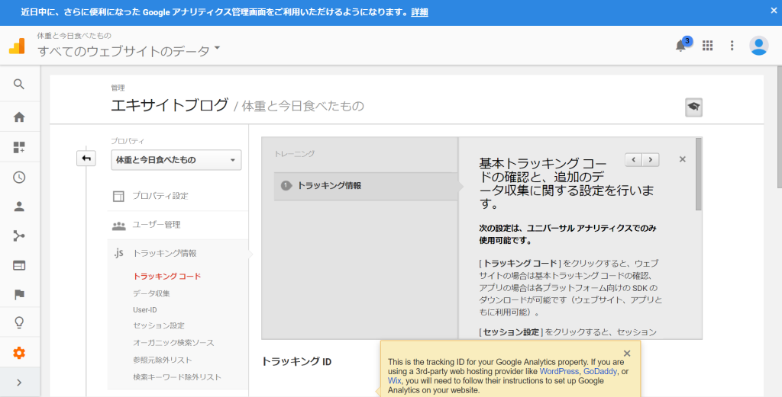Open Behavior window icon in sidebar

pos(19,265)
